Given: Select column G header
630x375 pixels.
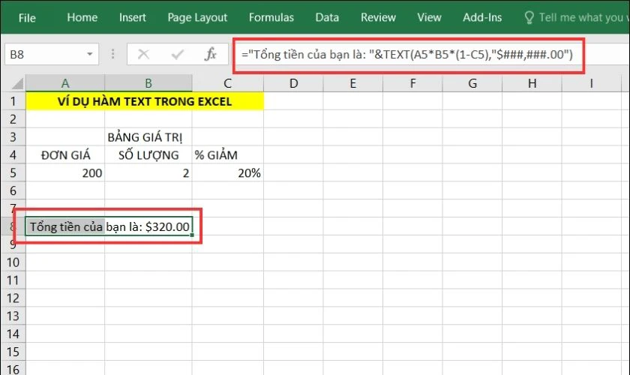Looking at the screenshot, I should [472, 83].
